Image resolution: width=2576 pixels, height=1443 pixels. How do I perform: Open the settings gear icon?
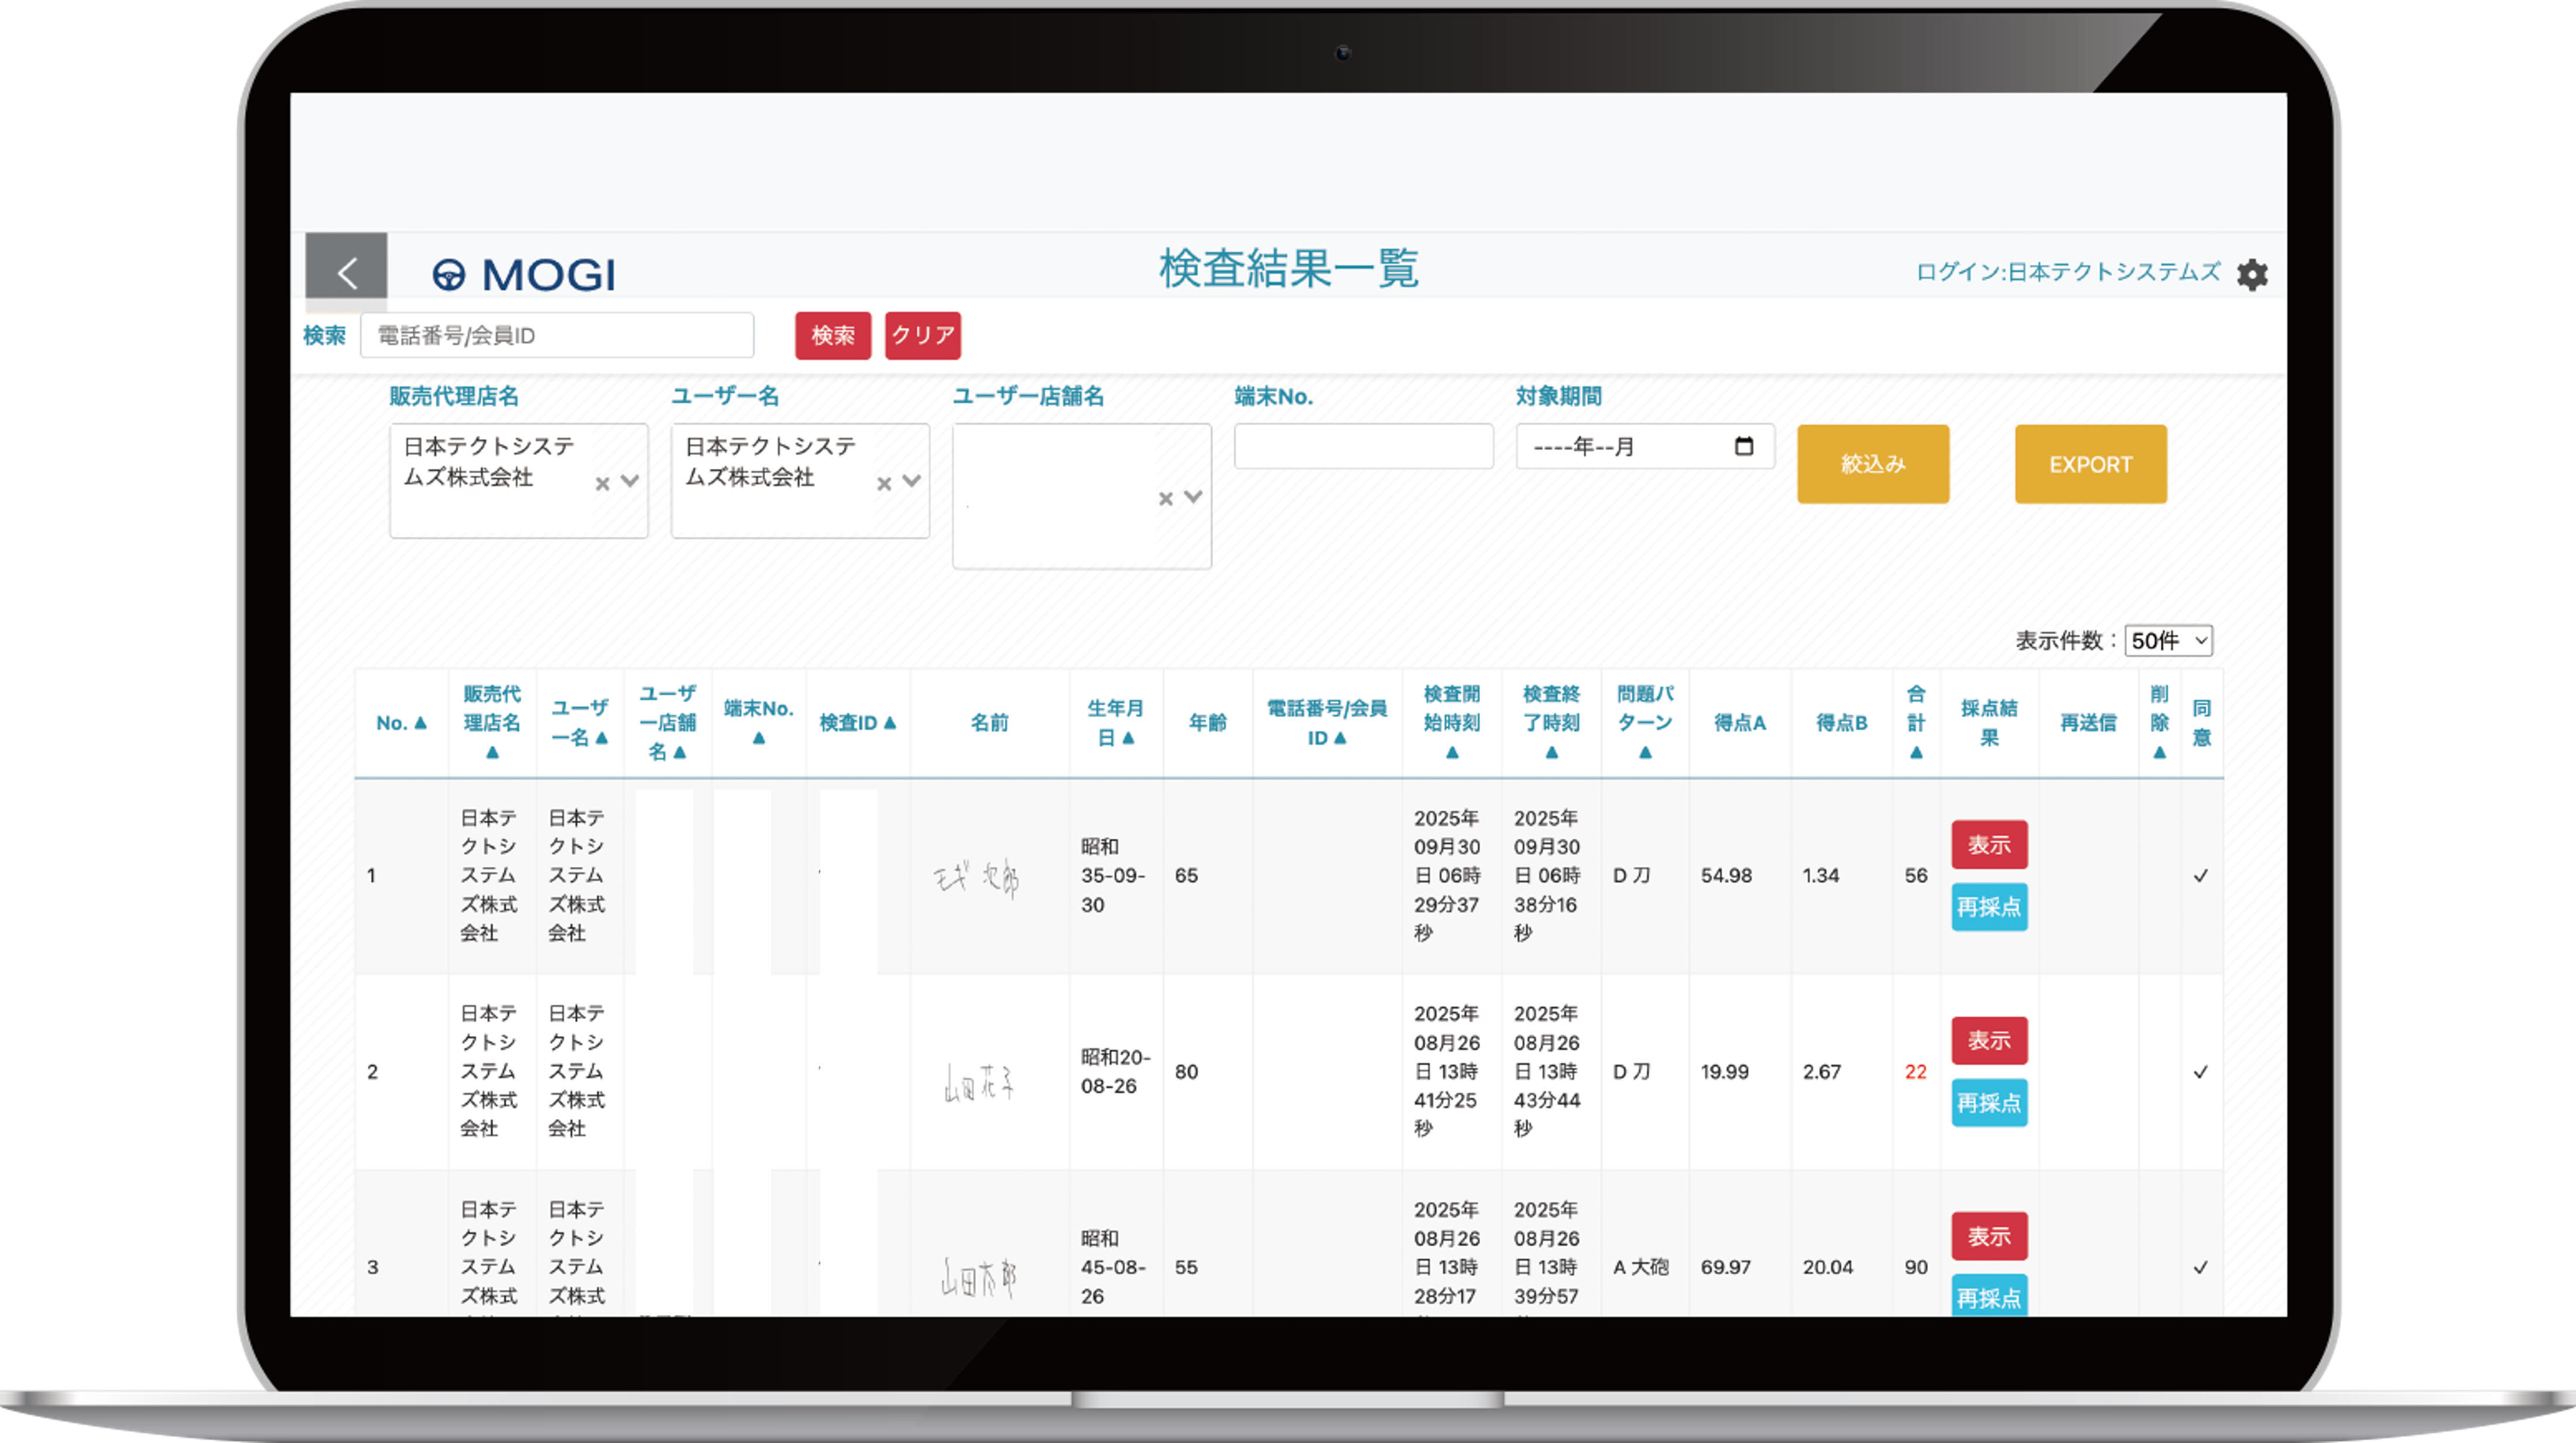click(x=2253, y=273)
